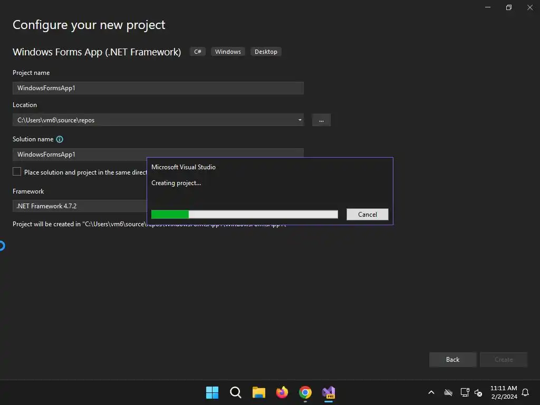
Task: Click the Creating project progress bar
Action: [245, 214]
